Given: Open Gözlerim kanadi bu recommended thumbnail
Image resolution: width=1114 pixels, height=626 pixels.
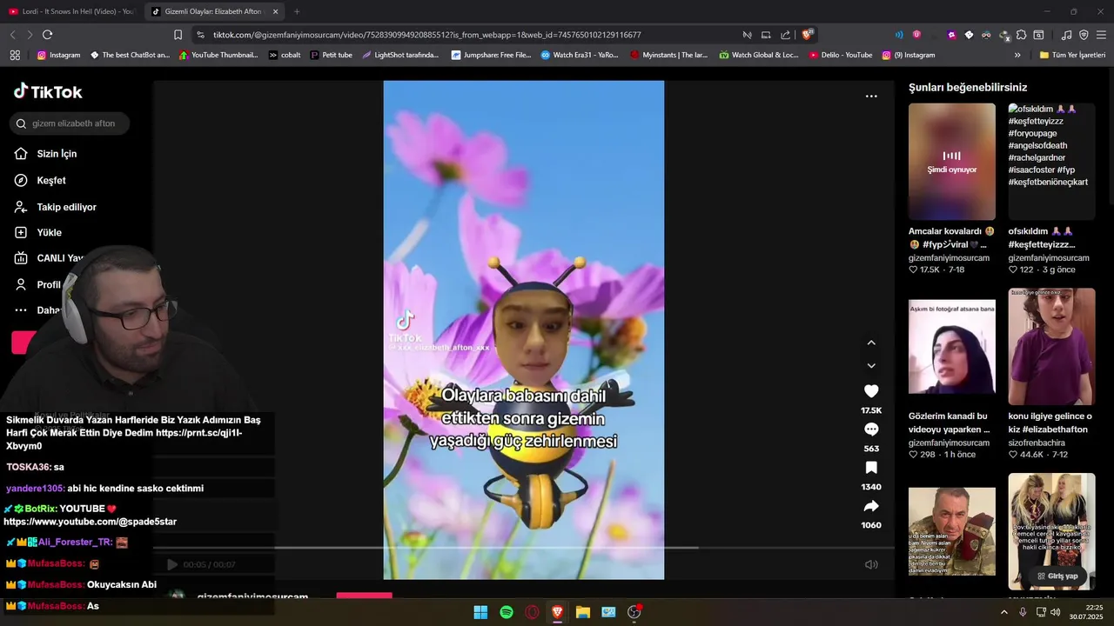Looking at the screenshot, I should coord(952,347).
